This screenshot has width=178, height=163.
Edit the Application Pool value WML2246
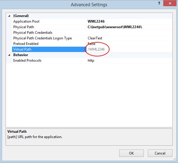coord(129,21)
